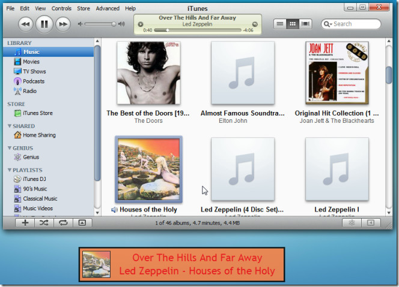This screenshot has width=399, height=287.
Task: Click the now-playing desktop widget artwork
Action: click(96, 264)
